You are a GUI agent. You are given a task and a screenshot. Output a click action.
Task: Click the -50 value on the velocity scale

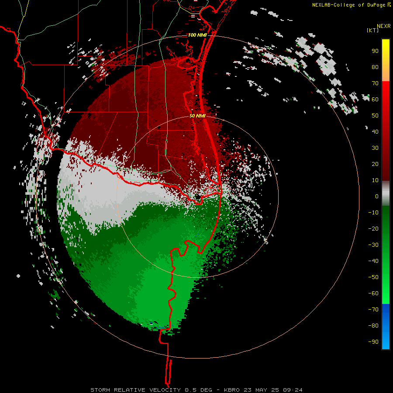point(373,277)
